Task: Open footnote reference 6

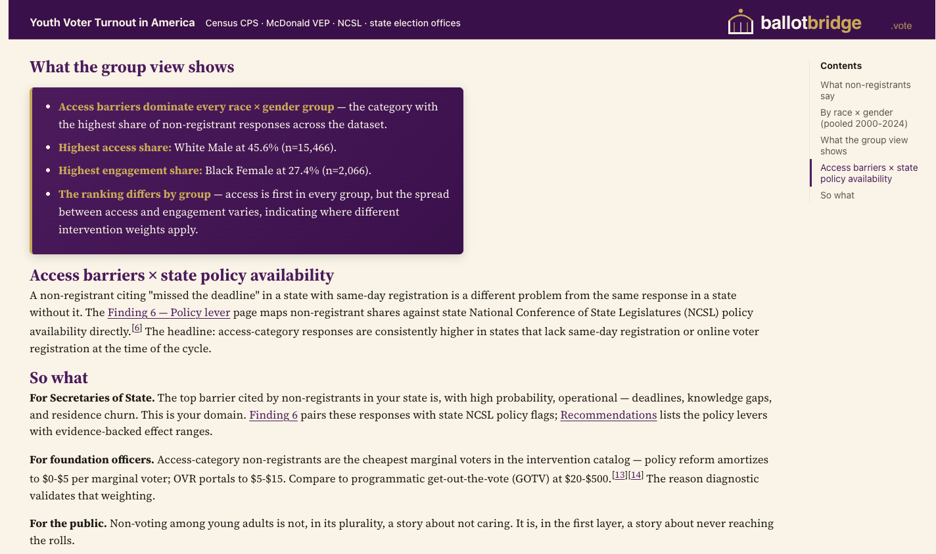Action: 137,327
